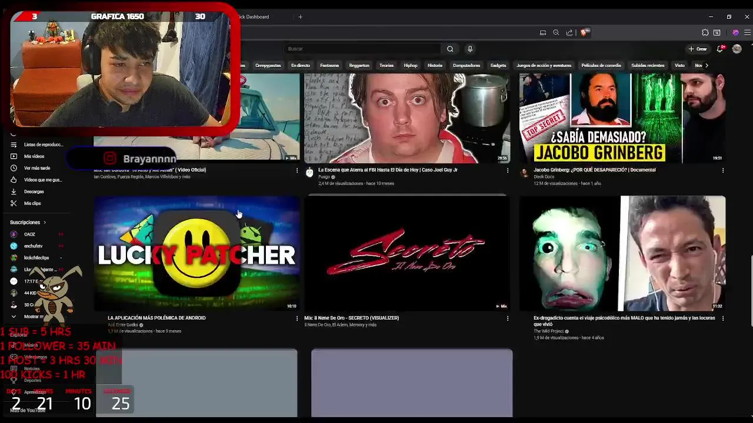Select the Creepypastas filter chip
Viewport: 753px width, 423px height.
[268, 65]
